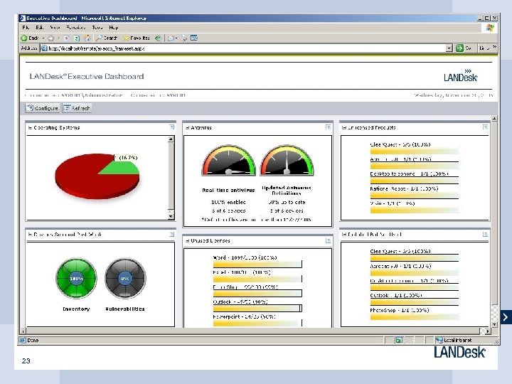Click the dashboard Configure button
512x384 pixels.
pyautogui.click(x=43, y=108)
